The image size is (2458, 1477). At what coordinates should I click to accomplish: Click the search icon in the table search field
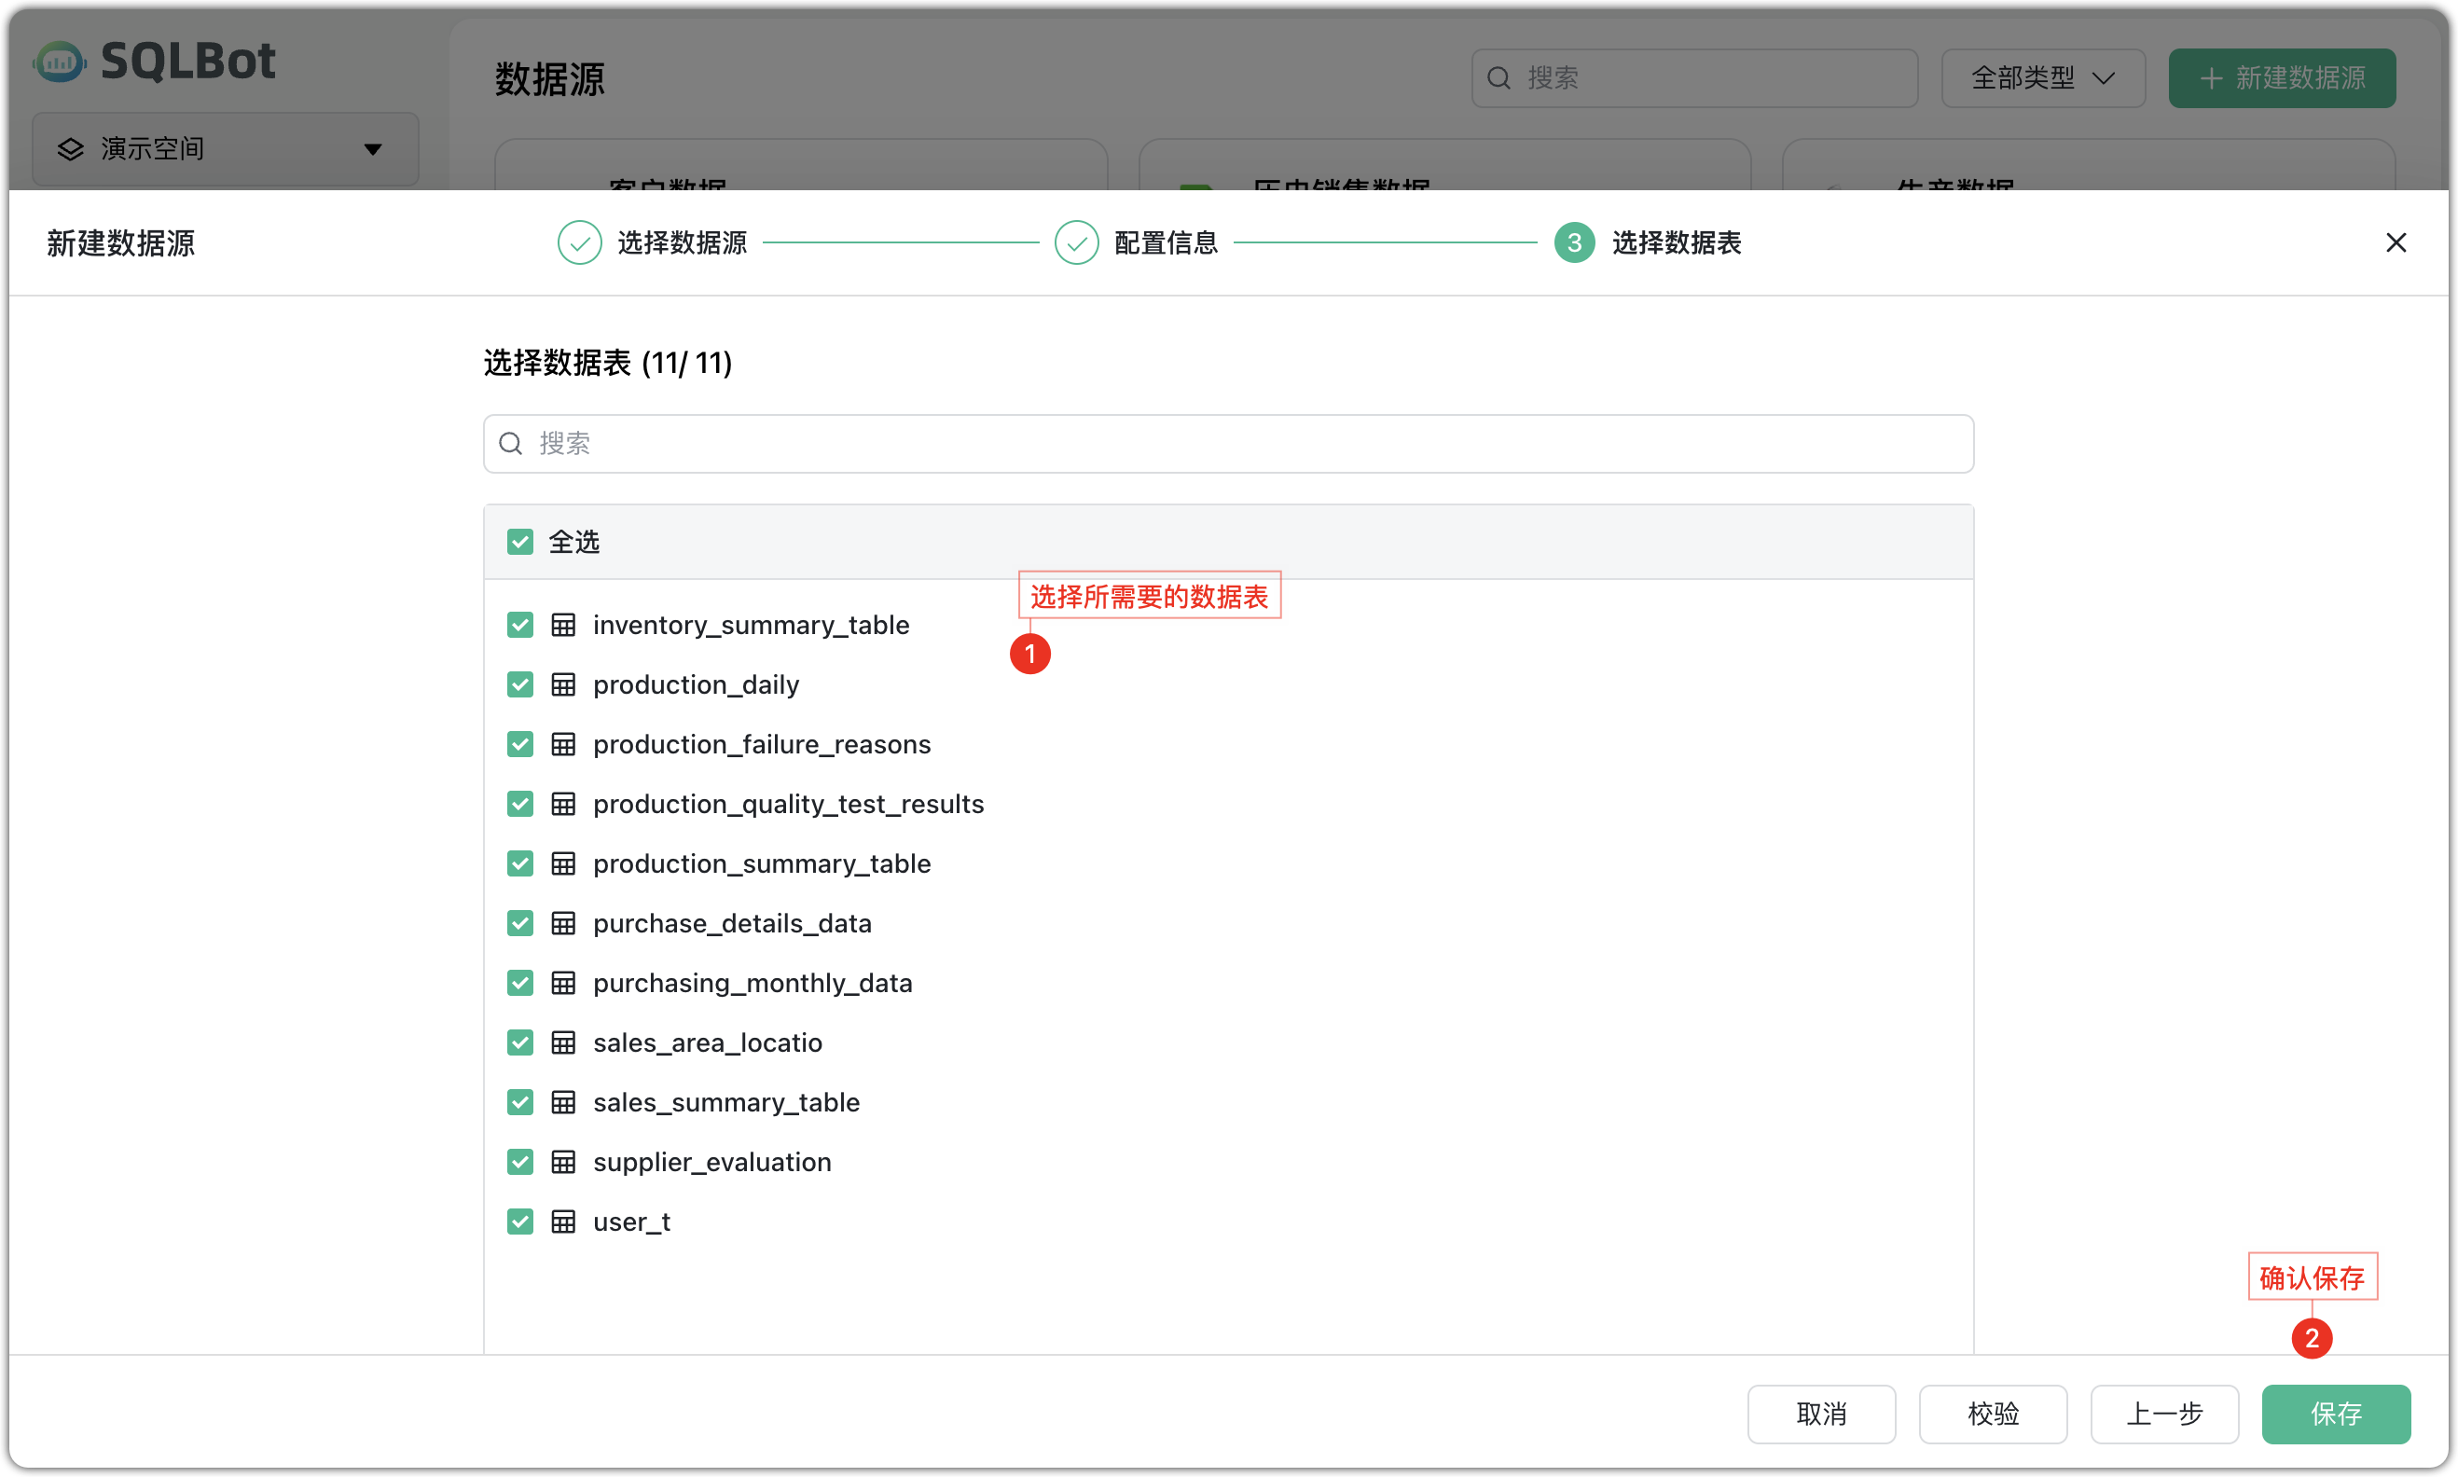[x=510, y=443]
